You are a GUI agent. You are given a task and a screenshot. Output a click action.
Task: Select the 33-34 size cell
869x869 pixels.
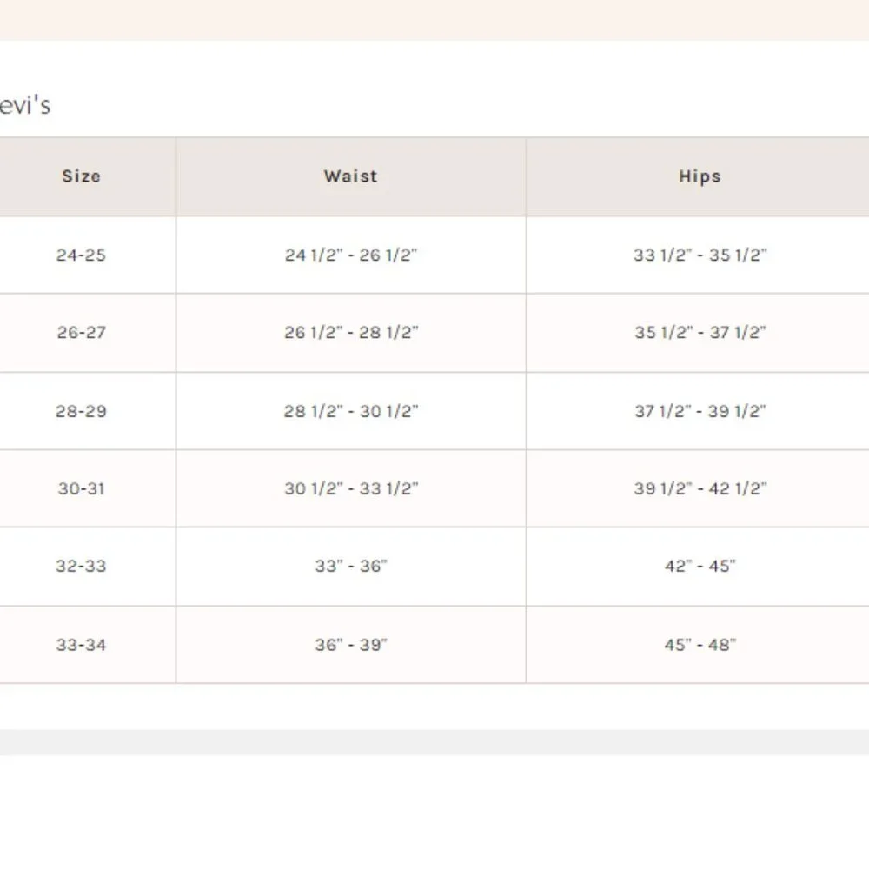pyautogui.click(x=81, y=645)
